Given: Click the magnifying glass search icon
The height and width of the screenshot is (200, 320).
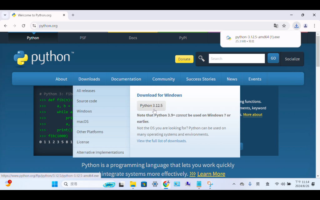Looking at the screenshot, I should [202, 58].
